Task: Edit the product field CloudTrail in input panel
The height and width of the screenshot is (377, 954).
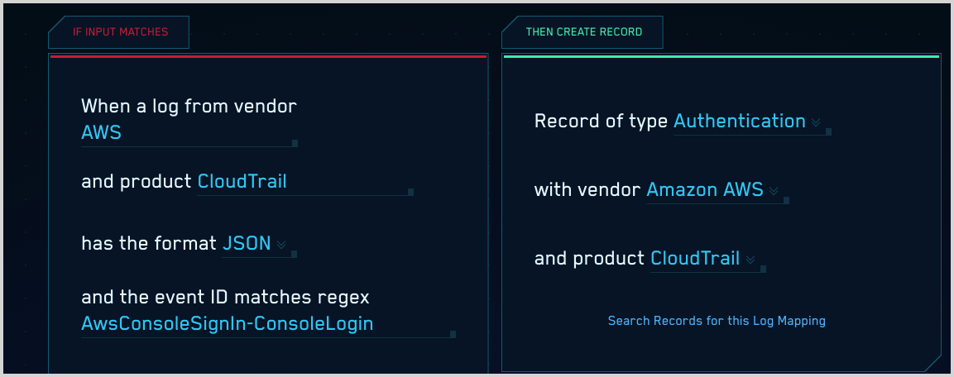Action: 305,183
